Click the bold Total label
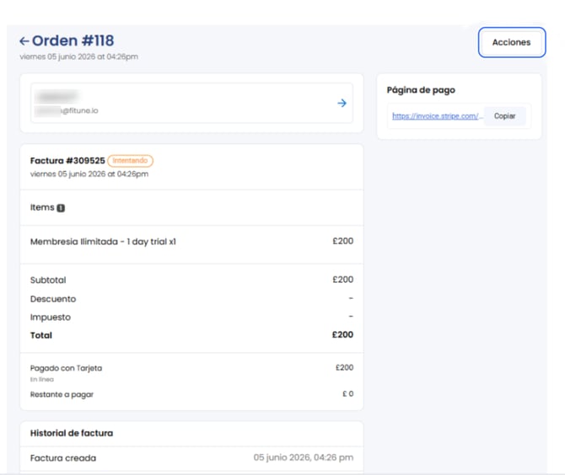The width and height of the screenshot is (565, 475). (x=41, y=335)
